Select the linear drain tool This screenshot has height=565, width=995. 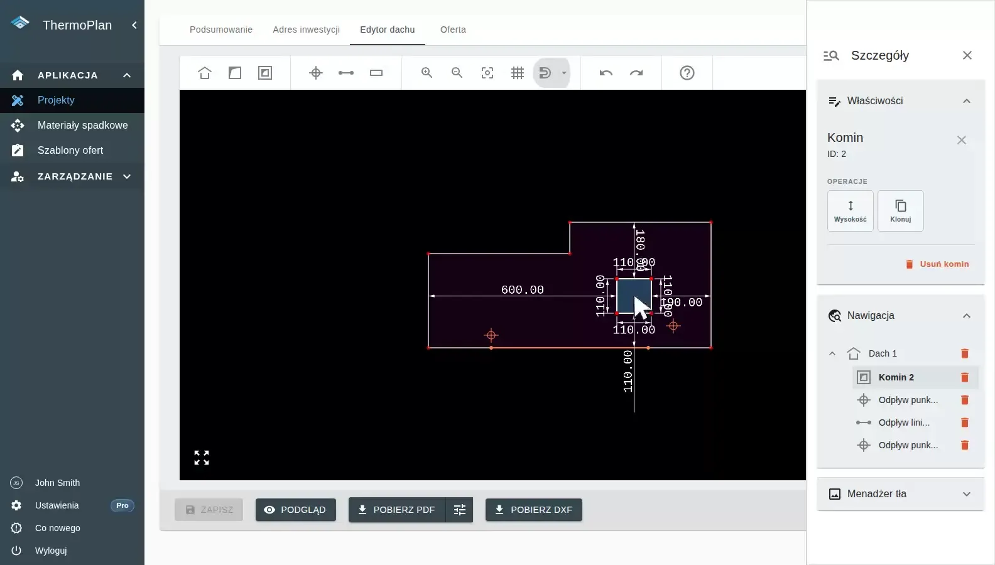click(x=346, y=73)
